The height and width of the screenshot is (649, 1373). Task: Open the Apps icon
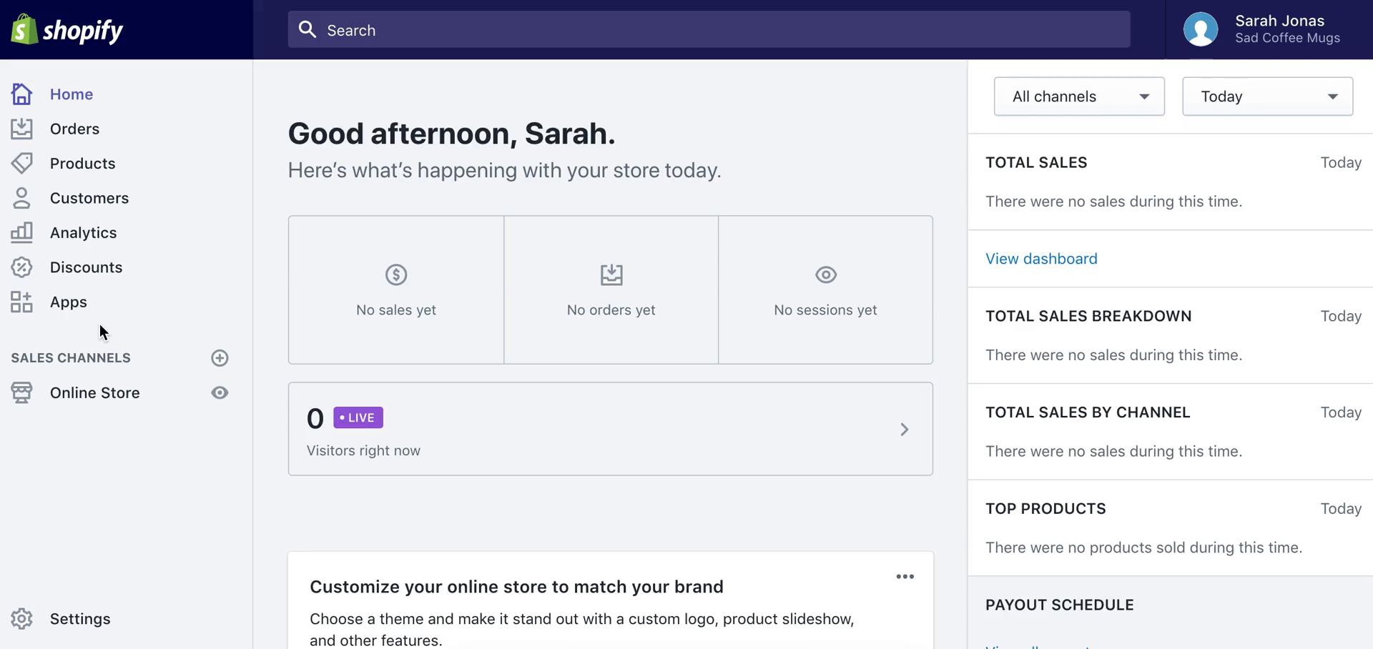[x=21, y=302]
